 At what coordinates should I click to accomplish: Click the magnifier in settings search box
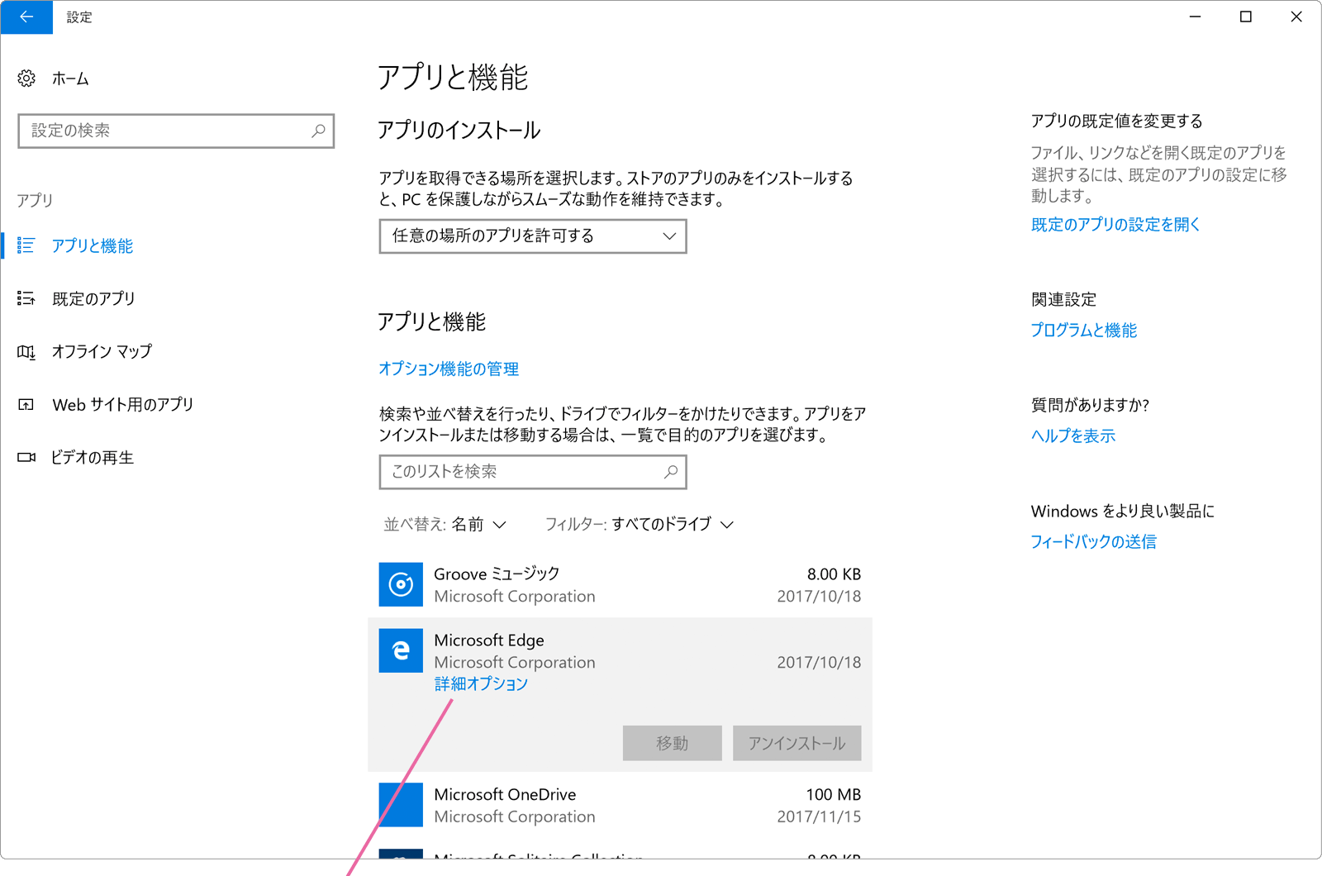[x=318, y=131]
